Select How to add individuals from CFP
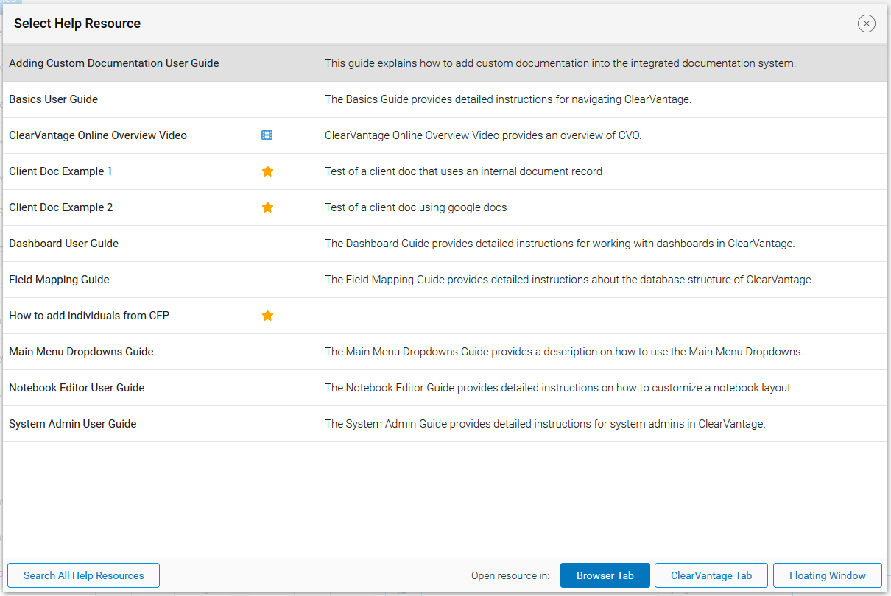 [89, 316]
